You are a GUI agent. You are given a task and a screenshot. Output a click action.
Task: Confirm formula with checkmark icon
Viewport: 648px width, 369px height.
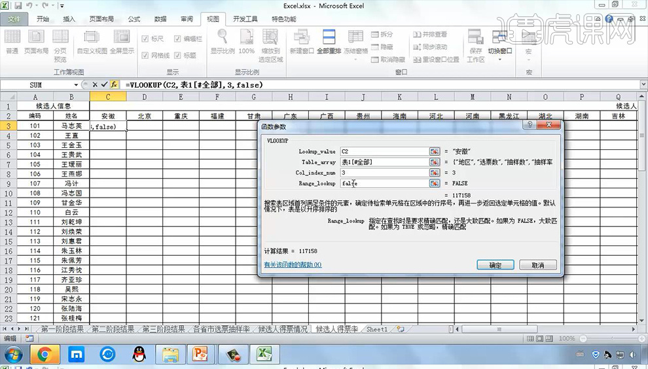coord(104,84)
